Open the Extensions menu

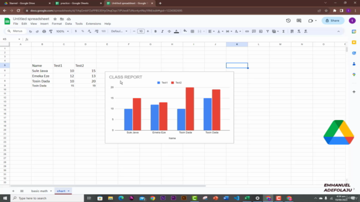coord(93,24)
